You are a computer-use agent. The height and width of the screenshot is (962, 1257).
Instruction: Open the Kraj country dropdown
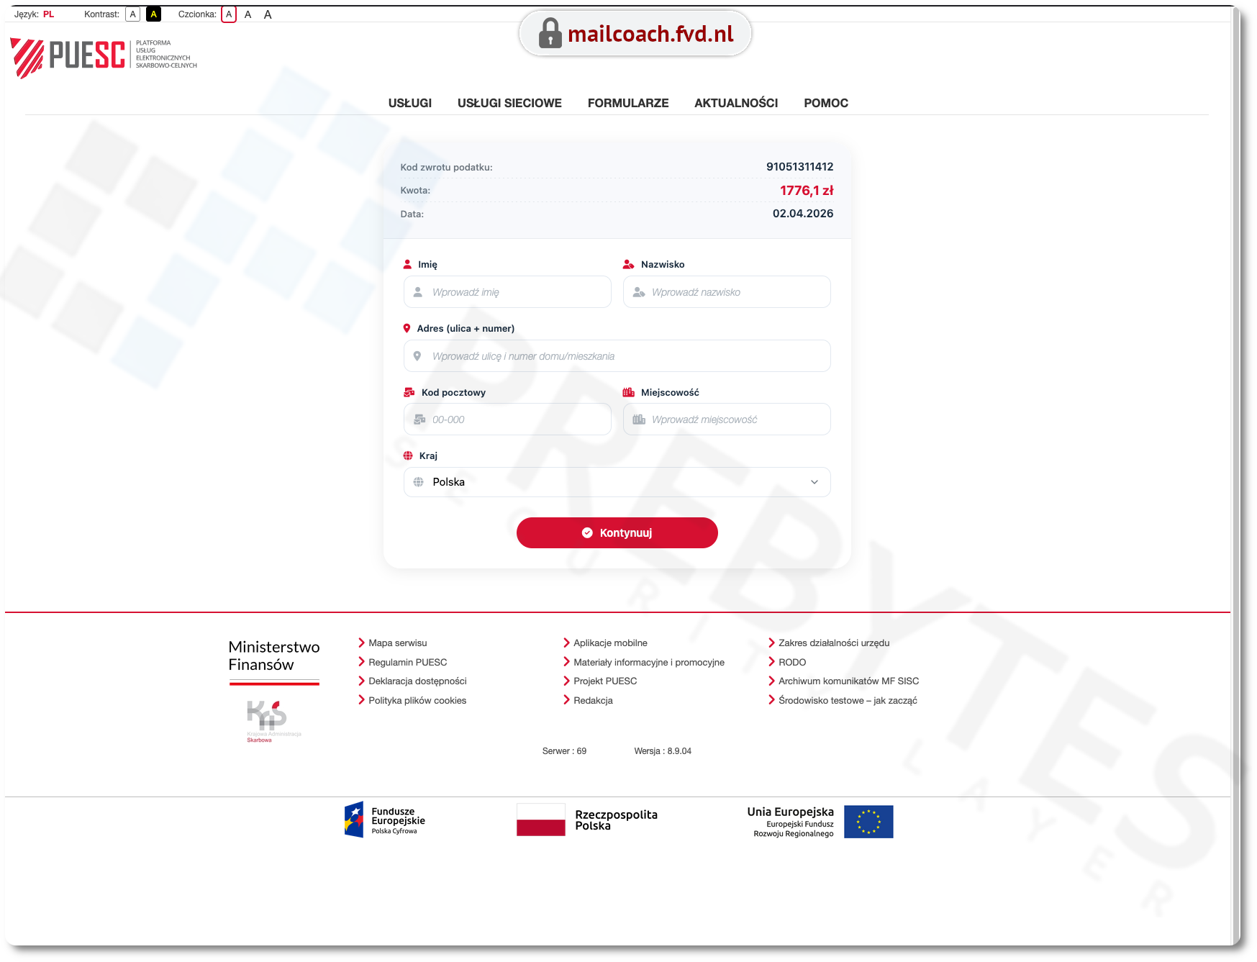point(617,482)
